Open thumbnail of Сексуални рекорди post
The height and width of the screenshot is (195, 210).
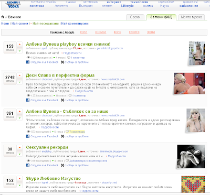tap(191, 156)
